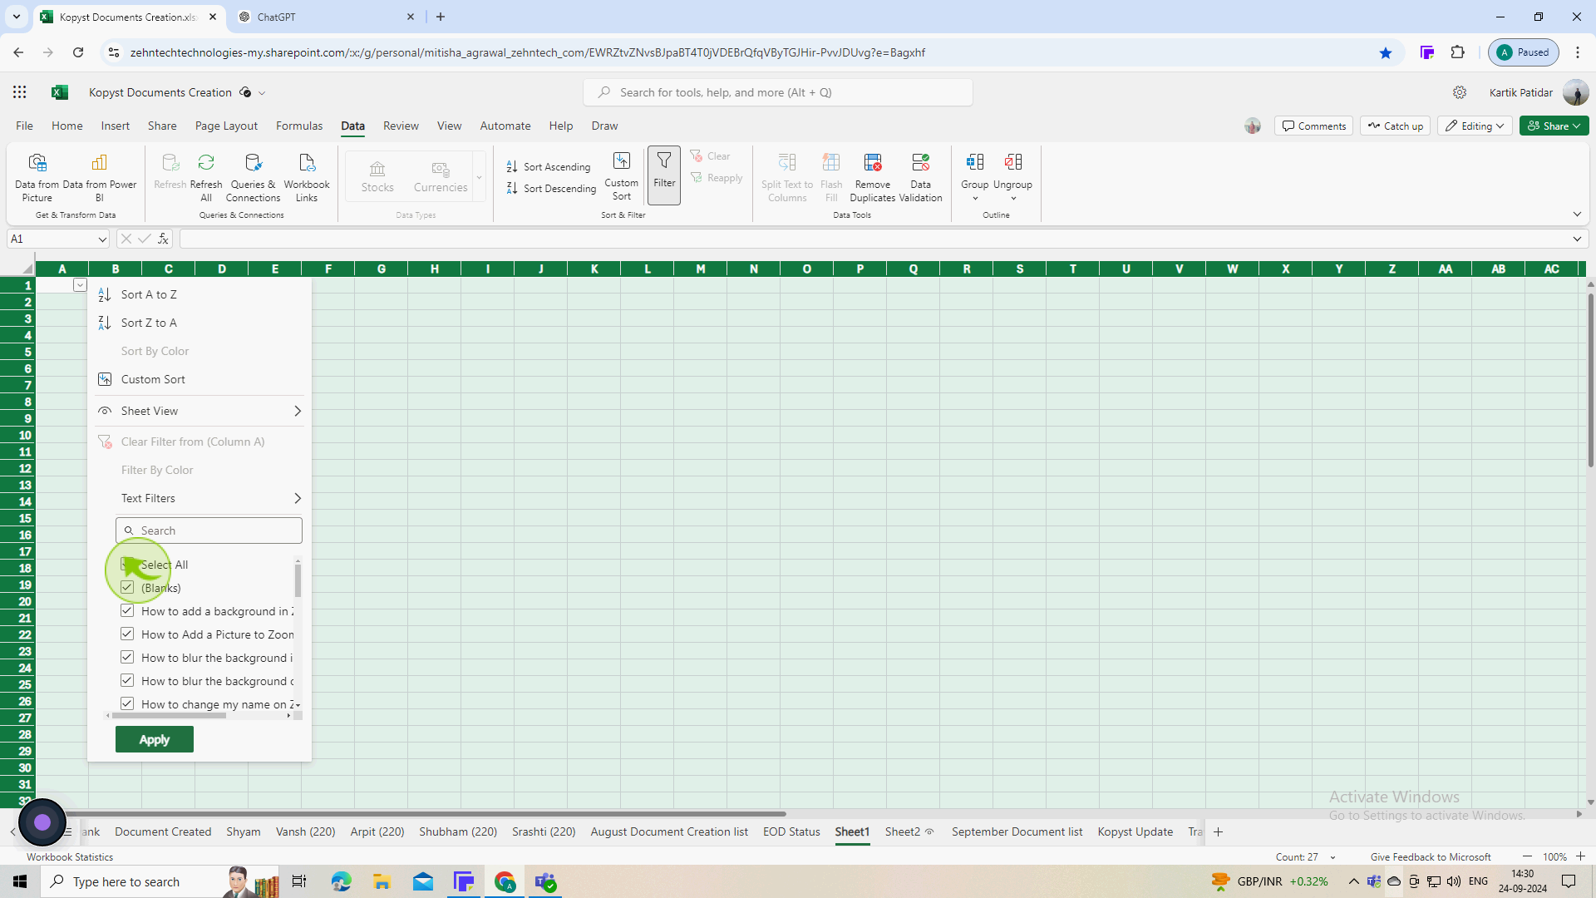Image resolution: width=1596 pixels, height=898 pixels.
Task: Open EOD Status sheet tab
Action: pyautogui.click(x=791, y=831)
